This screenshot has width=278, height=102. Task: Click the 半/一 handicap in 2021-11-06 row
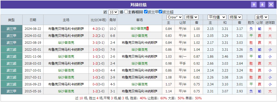[x=182, y=57]
